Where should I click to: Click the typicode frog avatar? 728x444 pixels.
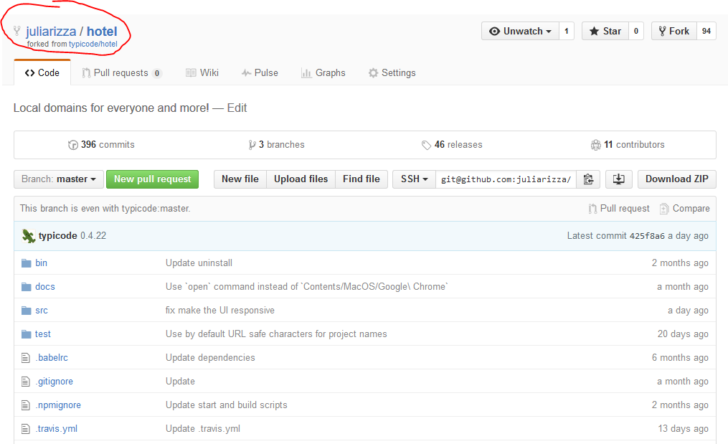pos(28,236)
